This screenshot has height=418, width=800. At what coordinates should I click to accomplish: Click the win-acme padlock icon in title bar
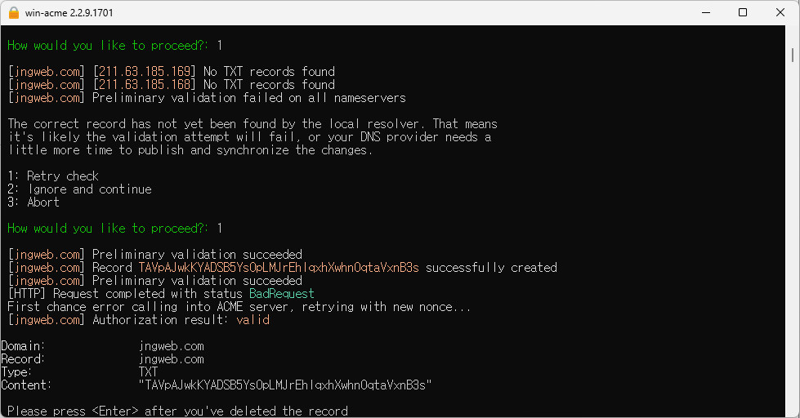tap(14, 13)
